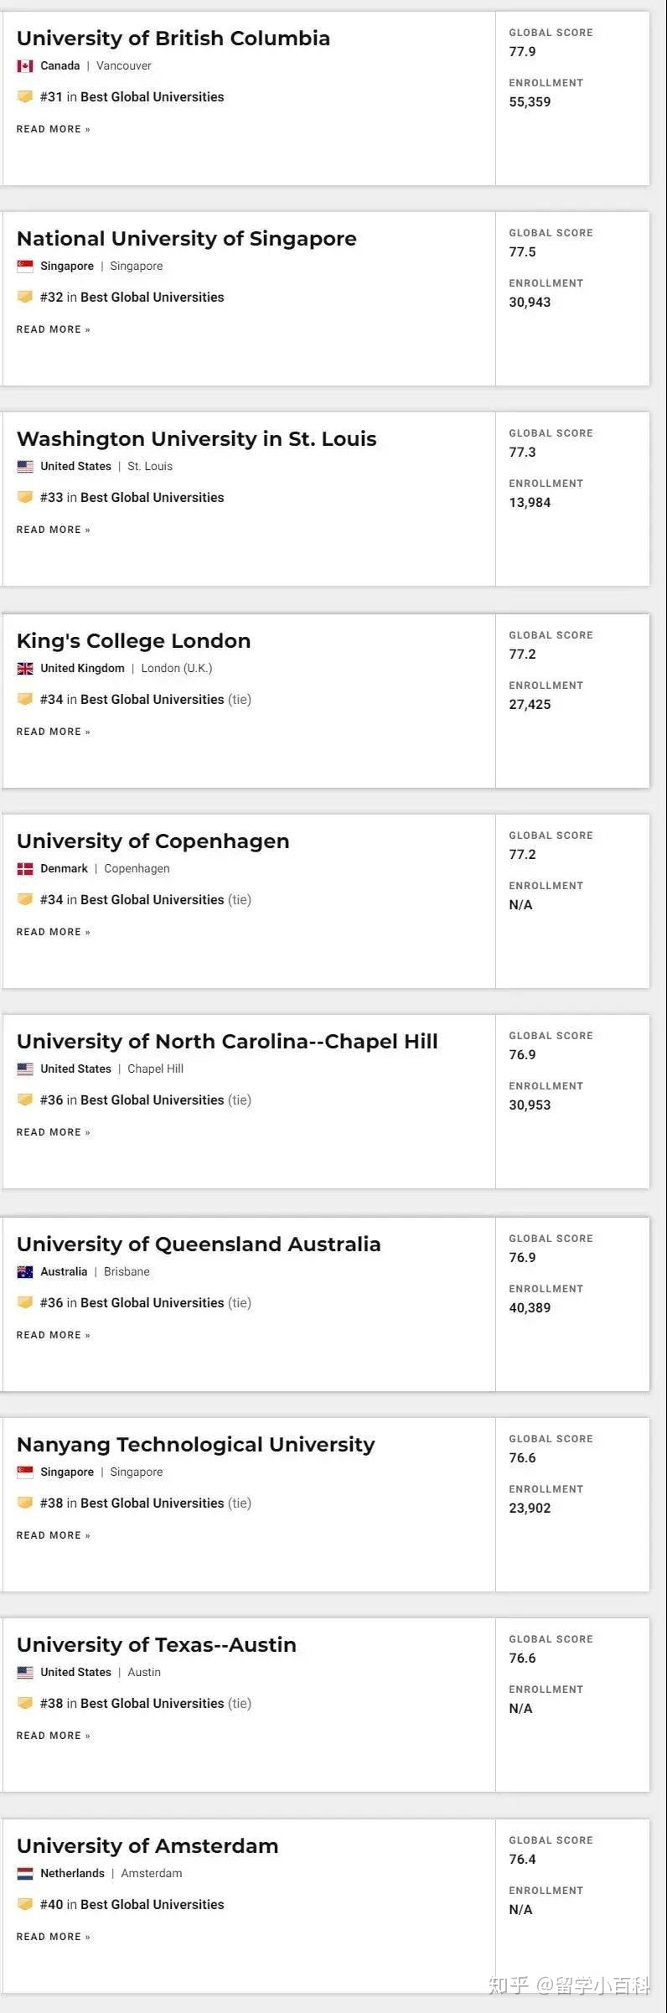Open Nanyang Technological University title
667x2013 pixels.
click(x=196, y=1445)
